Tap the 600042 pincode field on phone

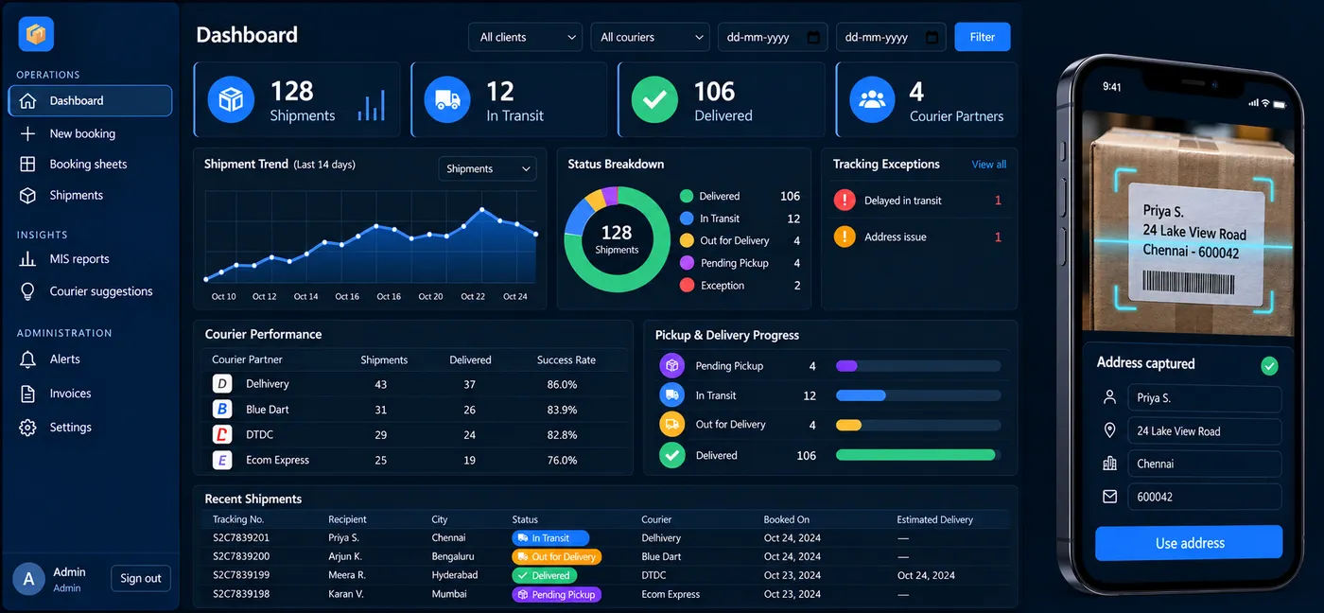point(1204,497)
